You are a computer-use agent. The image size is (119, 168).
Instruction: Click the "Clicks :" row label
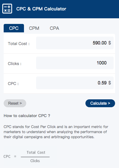pos(15,64)
